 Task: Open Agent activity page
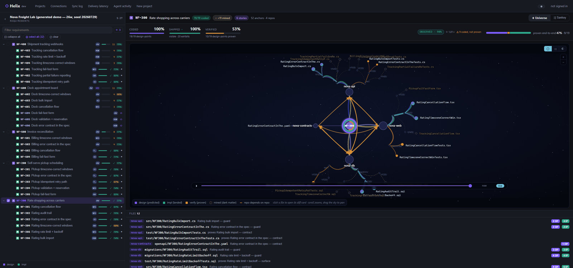(122, 6)
